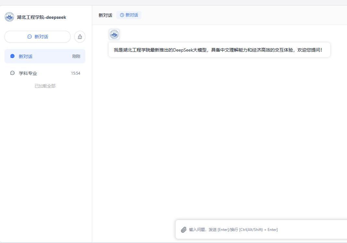Click the 15:54 timestamp of 学科专业
The width and height of the screenshot is (347, 243).
point(75,73)
